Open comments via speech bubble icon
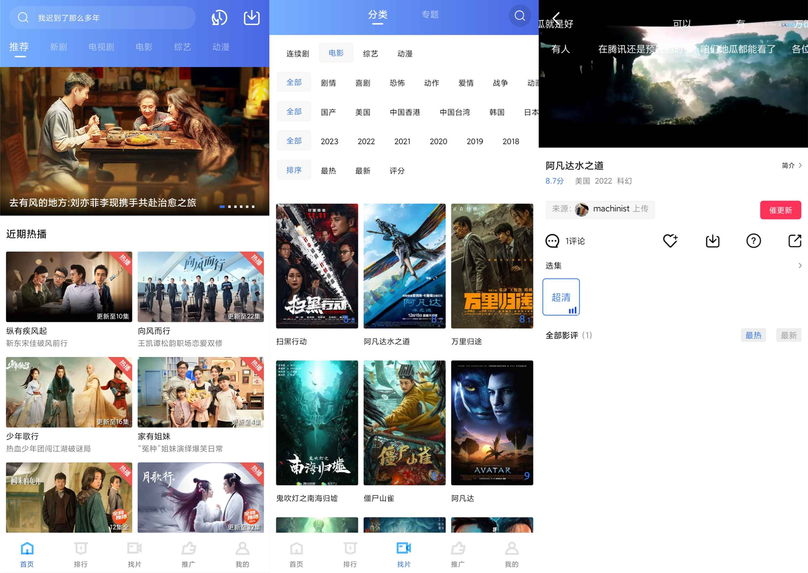 [x=552, y=241]
